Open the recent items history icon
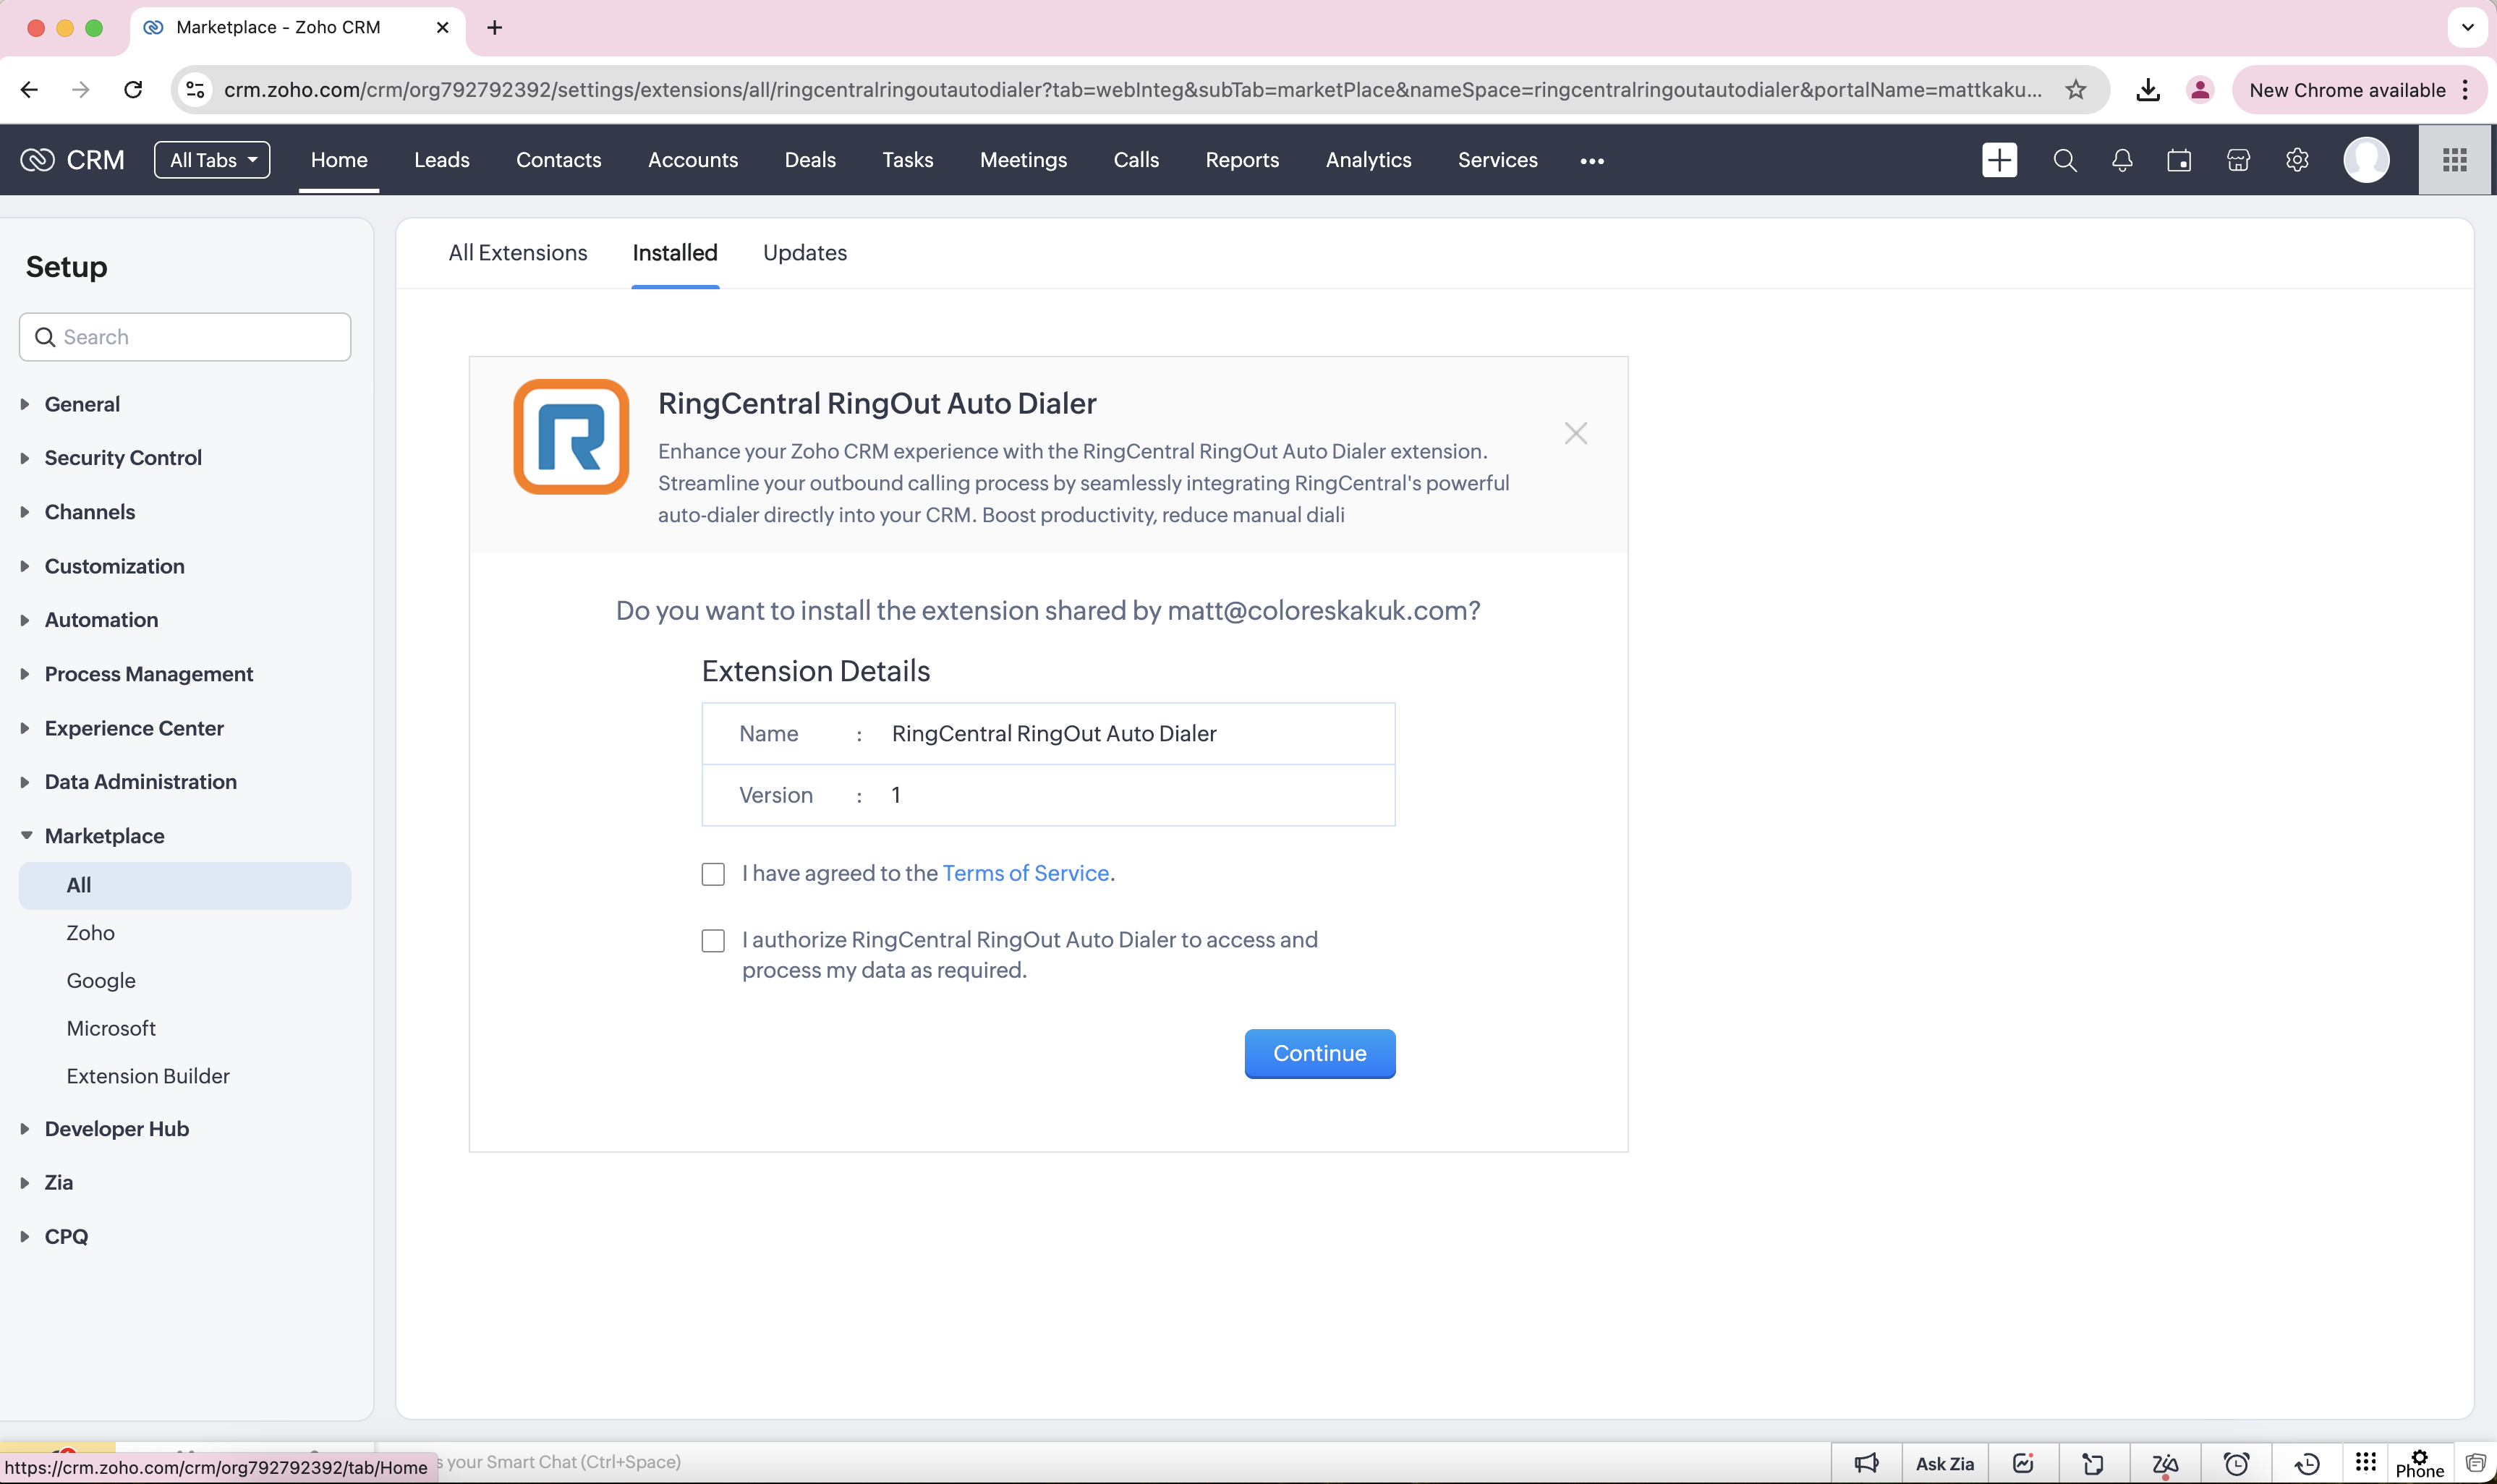The width and height of the screenshot is (2497, 1484). 2307,1463
